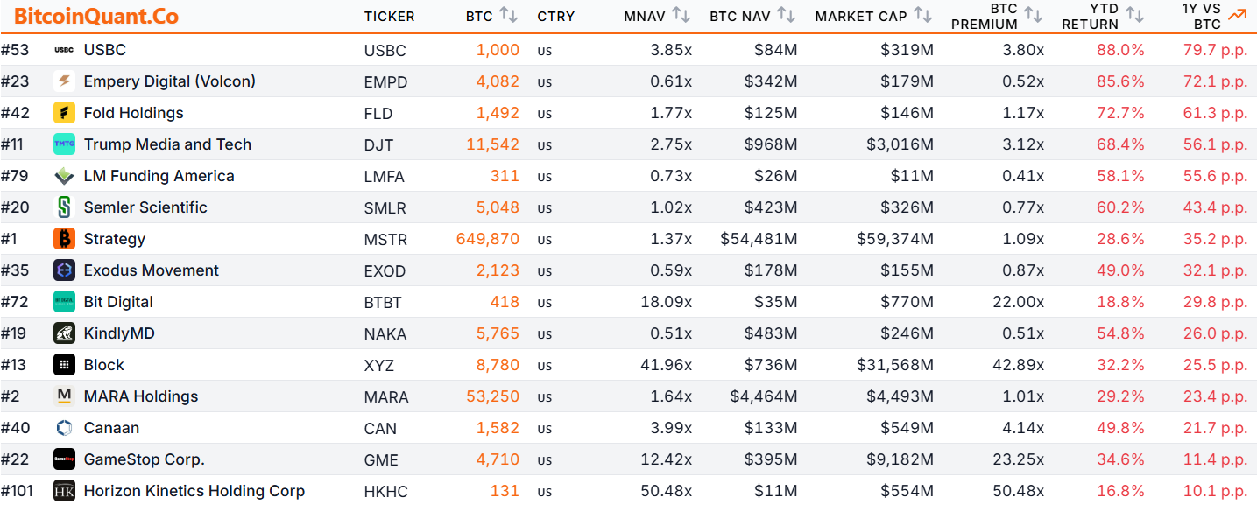1257x505 pixels.
Task: Click the Trump Media TMTG logo
Action: 63,144
